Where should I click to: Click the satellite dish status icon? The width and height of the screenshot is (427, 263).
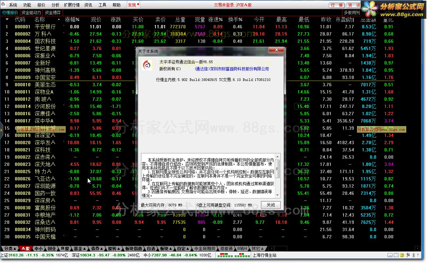point(408,255)
